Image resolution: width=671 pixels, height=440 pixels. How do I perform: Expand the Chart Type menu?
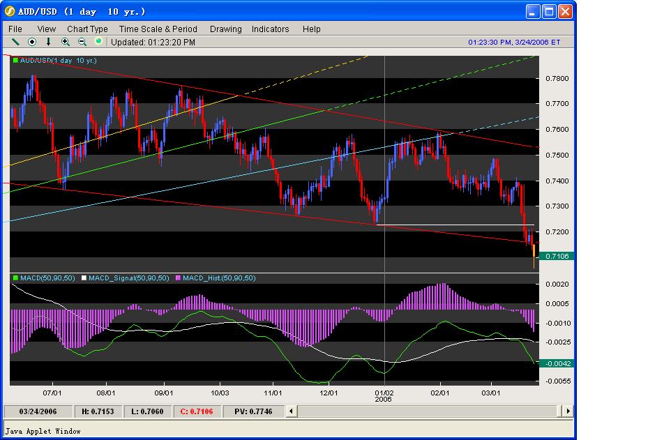click(87, 29)
